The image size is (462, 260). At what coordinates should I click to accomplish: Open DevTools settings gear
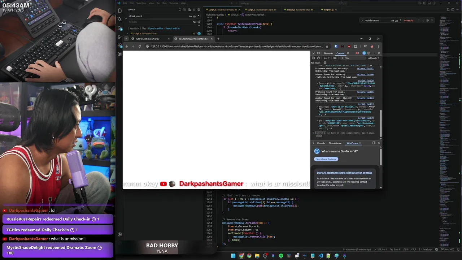[369, 53]
